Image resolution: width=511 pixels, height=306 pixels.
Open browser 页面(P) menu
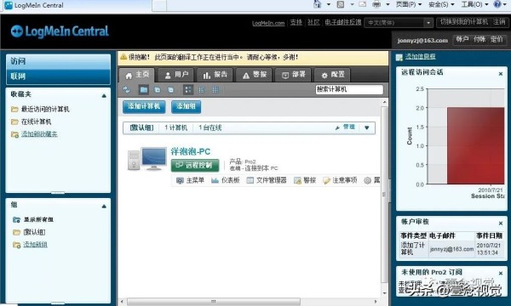pos(408,4)
